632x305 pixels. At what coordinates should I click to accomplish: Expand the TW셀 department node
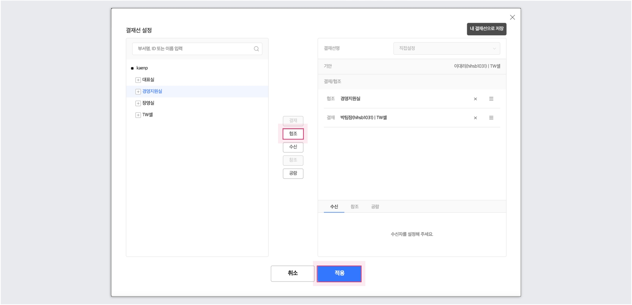138,115
